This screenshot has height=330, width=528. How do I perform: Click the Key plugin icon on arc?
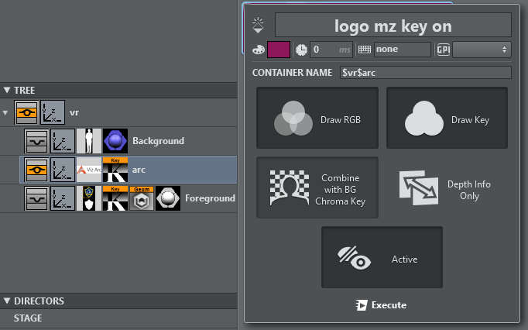click(x=115, y=169)
